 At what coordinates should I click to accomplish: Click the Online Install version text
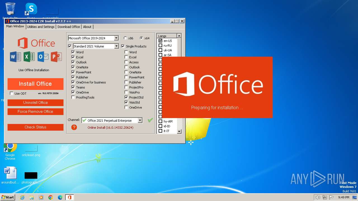click(110, 128)
